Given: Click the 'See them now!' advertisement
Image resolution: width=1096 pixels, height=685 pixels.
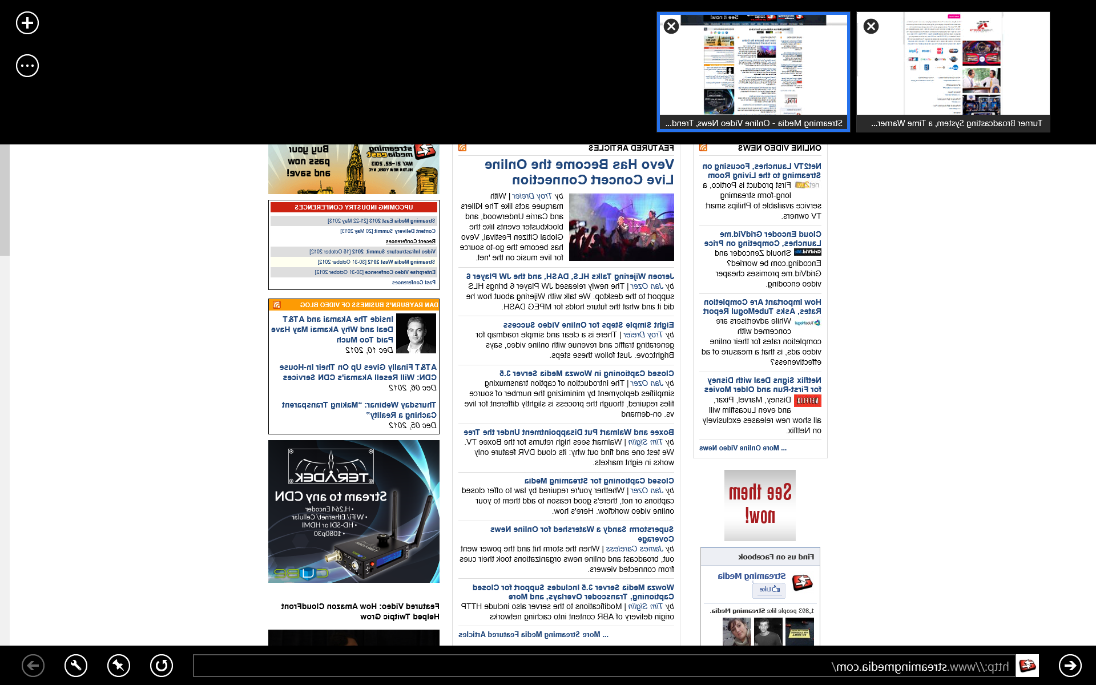Looking at the screenshot, I should tap(760, 505).
